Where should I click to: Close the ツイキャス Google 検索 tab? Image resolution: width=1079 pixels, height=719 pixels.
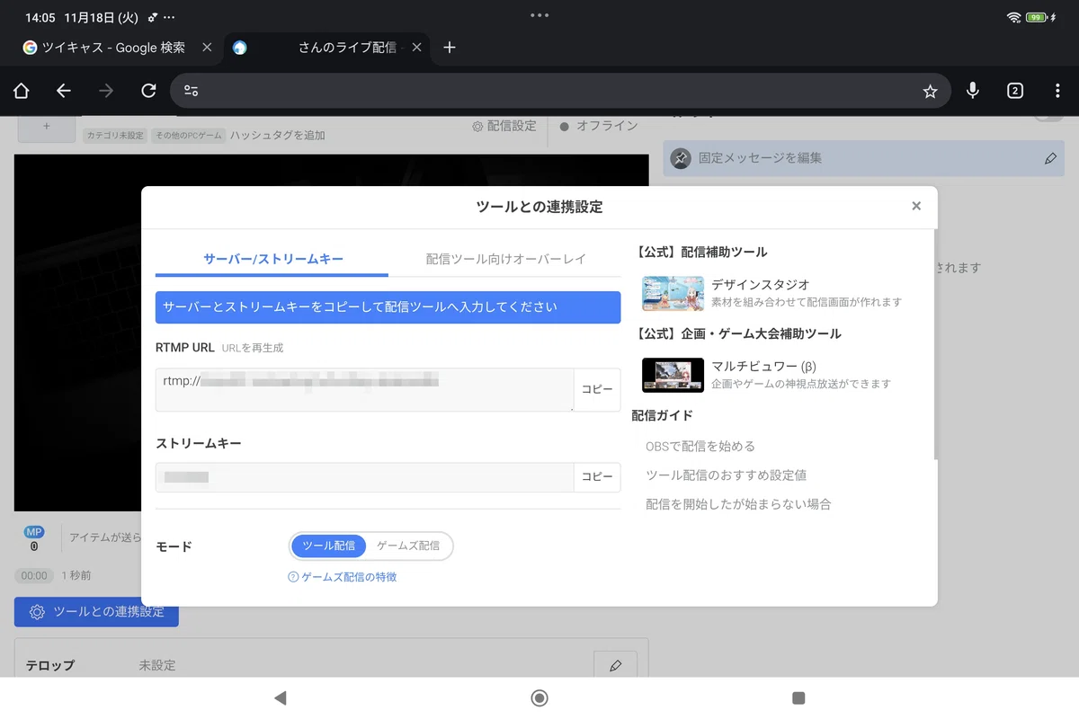tap(207, 48)
